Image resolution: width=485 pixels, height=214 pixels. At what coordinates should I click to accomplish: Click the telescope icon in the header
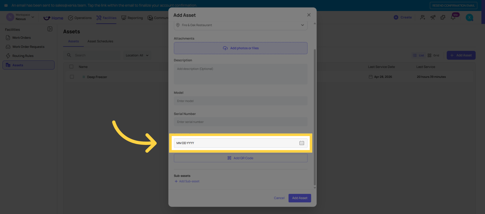[x=433, y=17]
